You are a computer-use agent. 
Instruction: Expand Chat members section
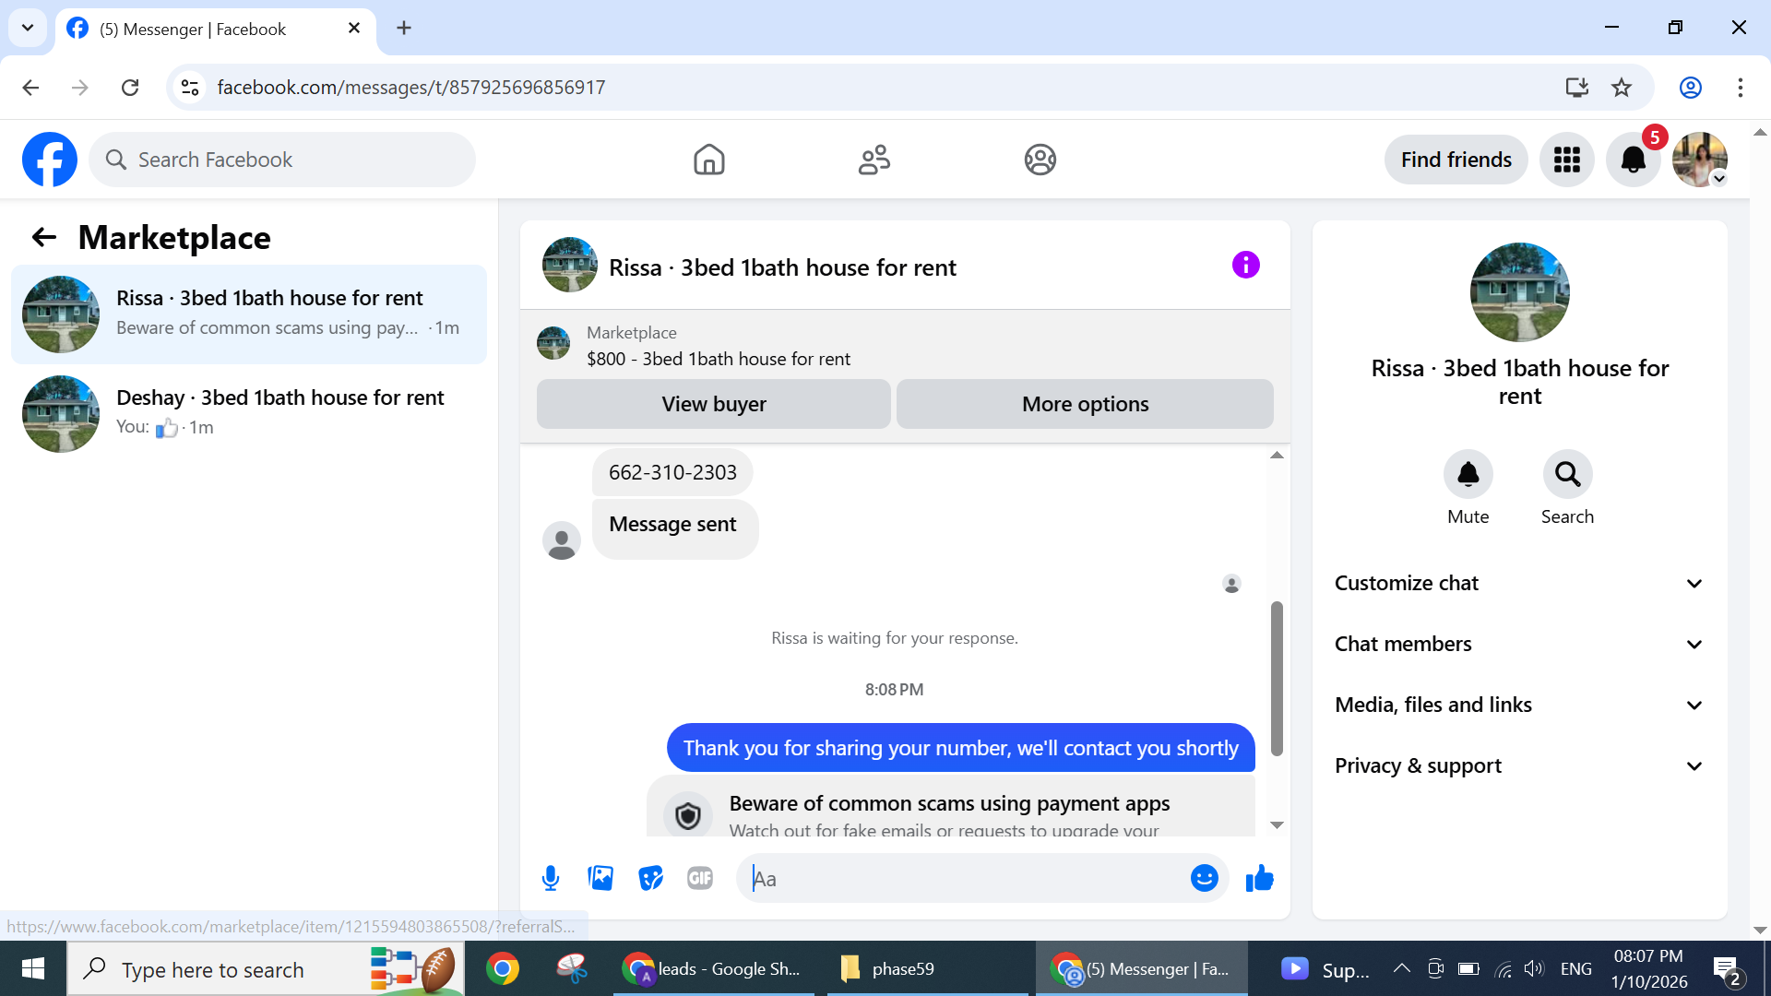(1519, 644)
